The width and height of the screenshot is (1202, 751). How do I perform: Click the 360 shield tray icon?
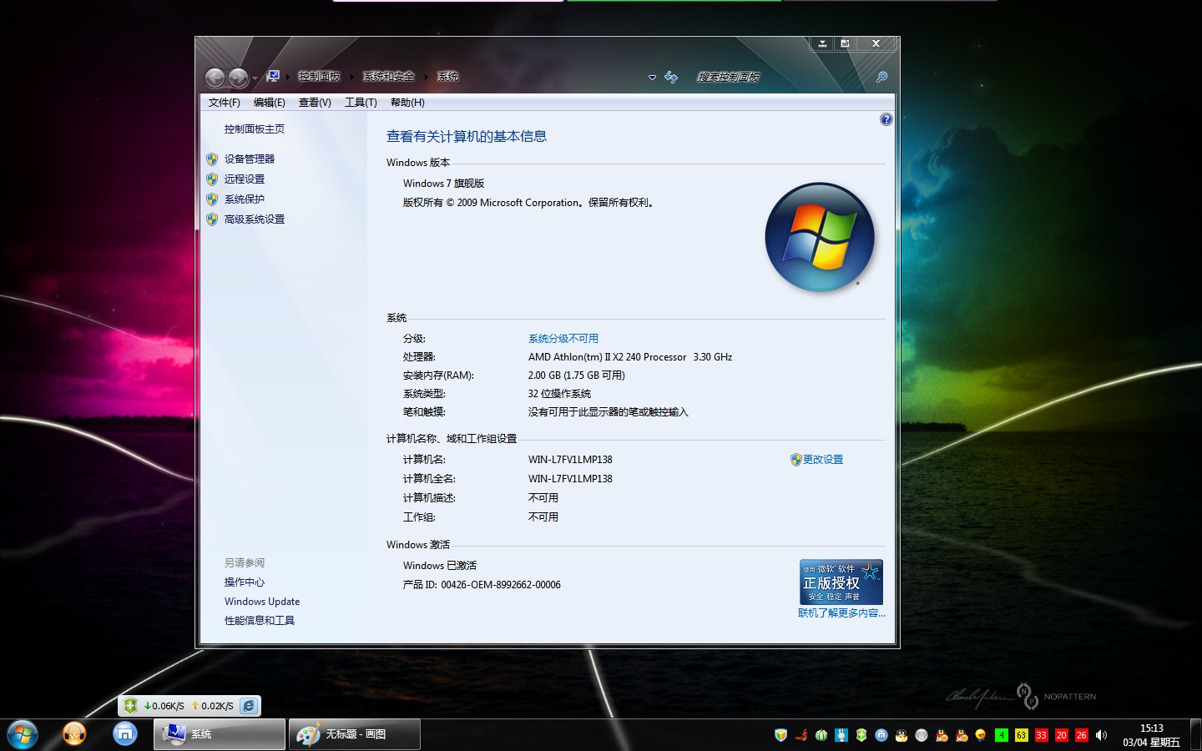(781, 735)
